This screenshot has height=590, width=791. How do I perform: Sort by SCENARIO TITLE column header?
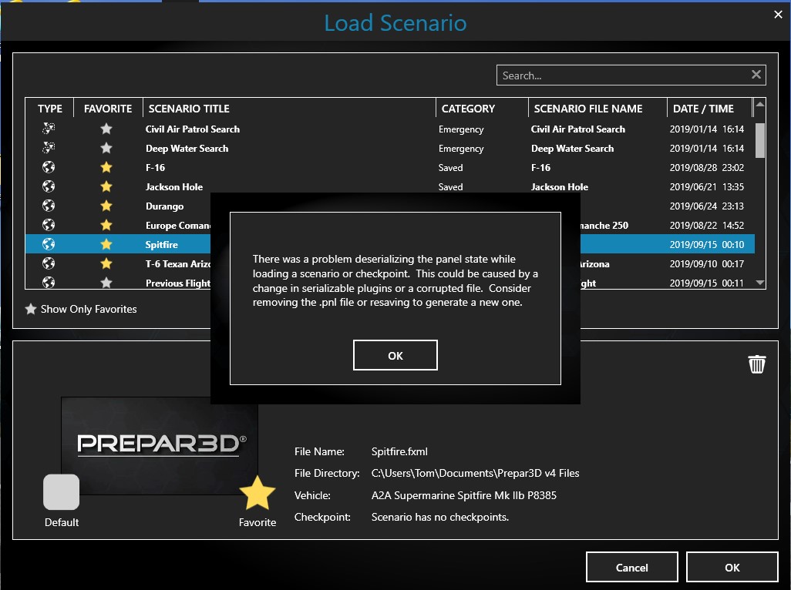[289, 109]
